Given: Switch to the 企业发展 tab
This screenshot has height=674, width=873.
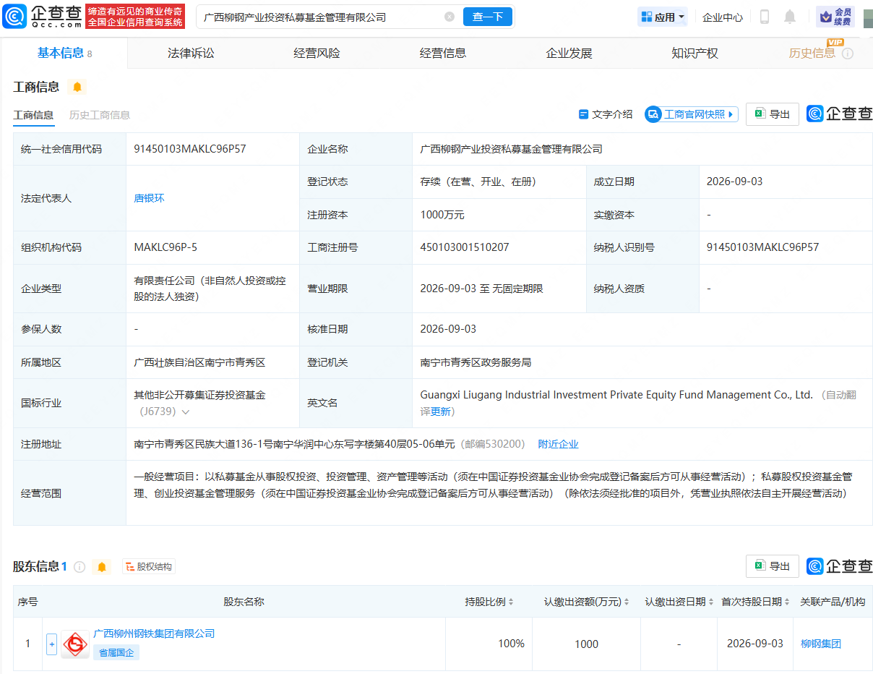Looking at the screenshot, I should [x=569, y=53].
